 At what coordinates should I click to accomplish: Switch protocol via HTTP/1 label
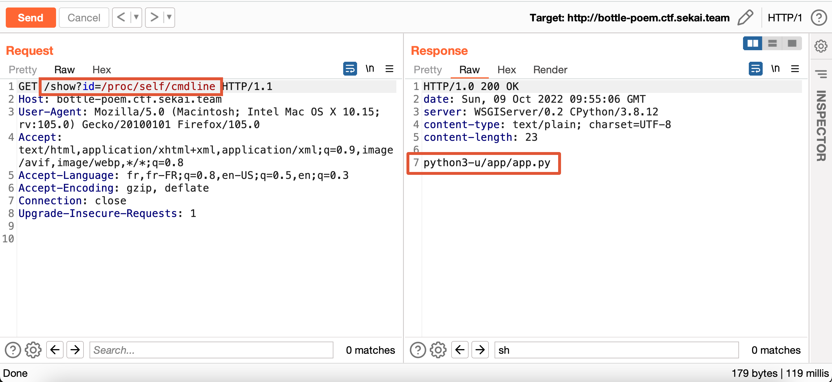coord(785,18)
